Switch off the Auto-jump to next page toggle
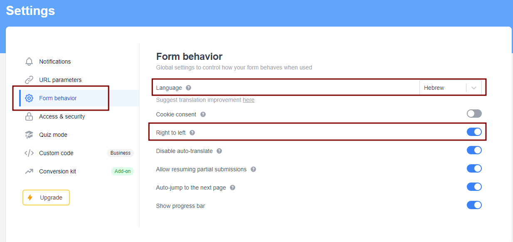The image size is (513, 242). click(474, 187)
